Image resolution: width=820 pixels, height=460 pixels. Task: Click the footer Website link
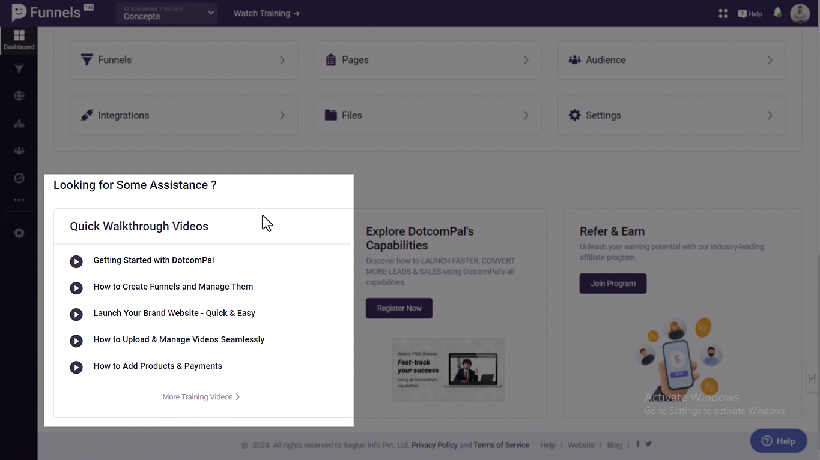[581, 445]
